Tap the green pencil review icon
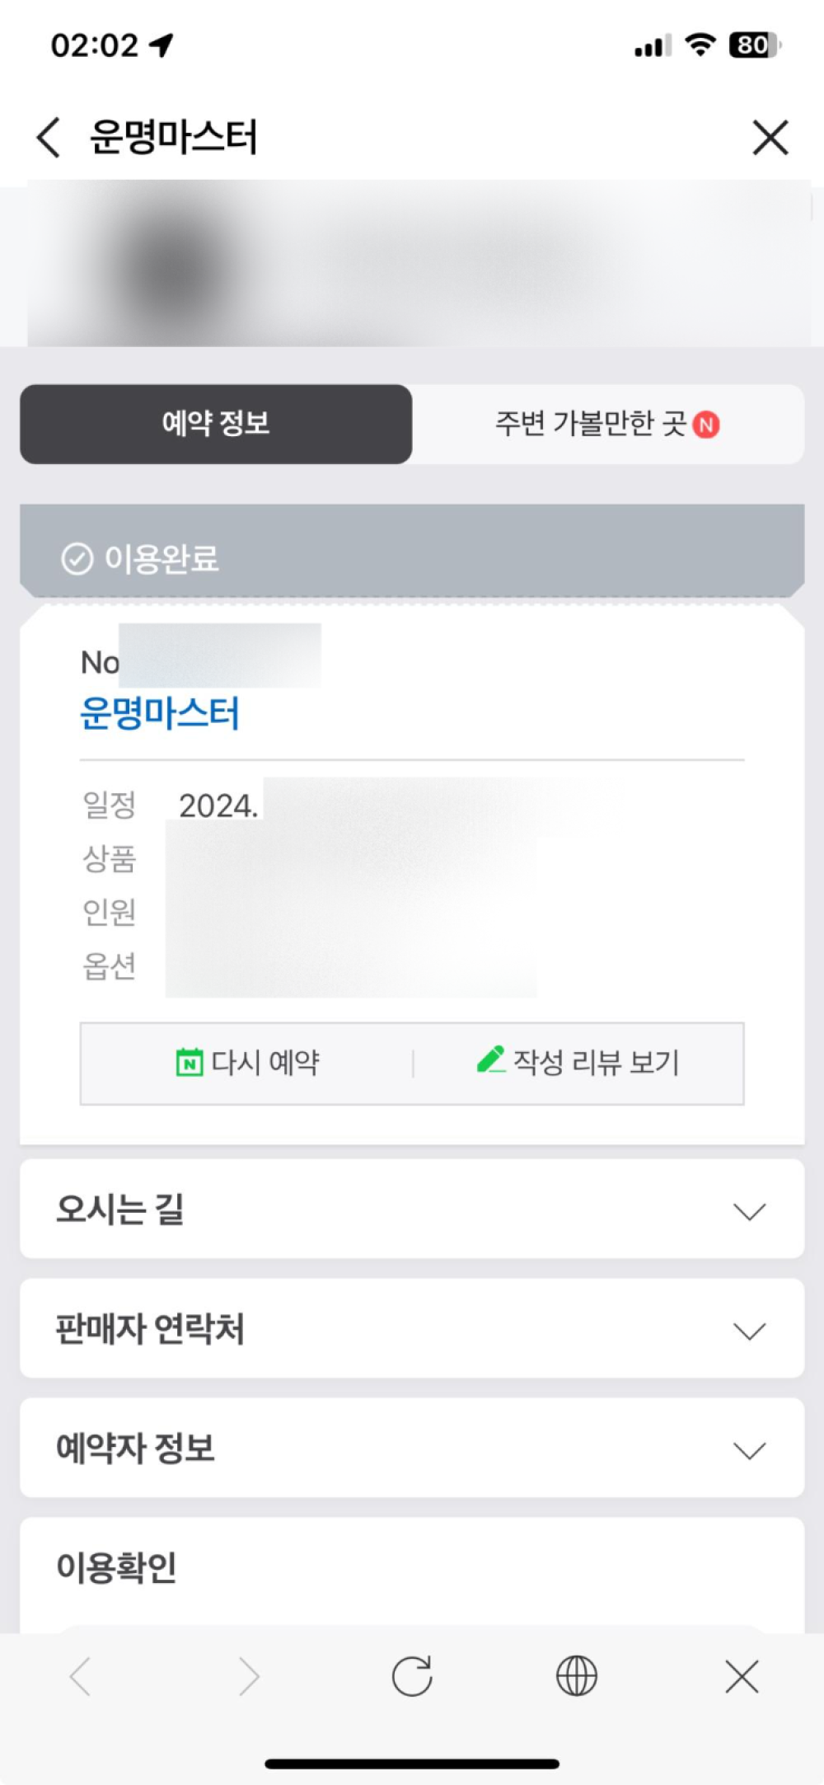 pyautogui.click(x=491, y=1059)
